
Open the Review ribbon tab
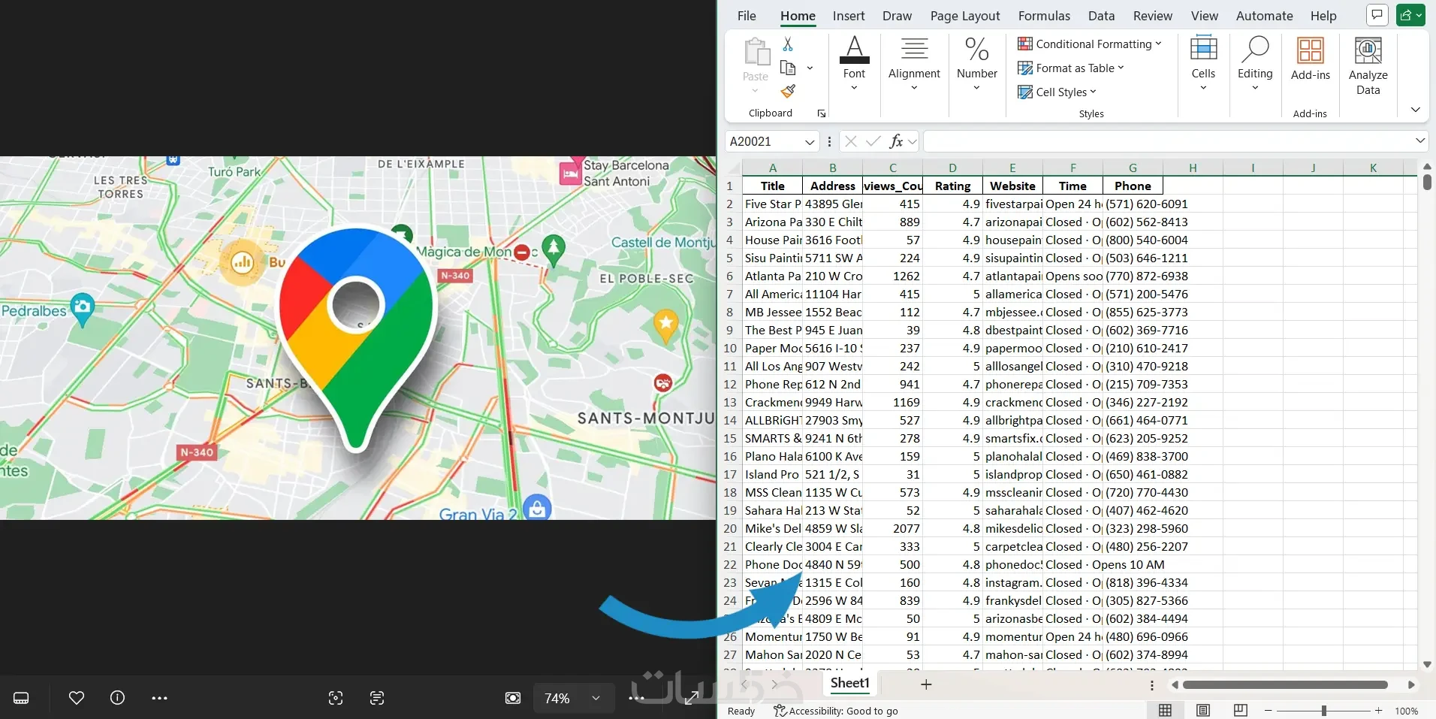pyautogui.click(x=1152, y=16)
